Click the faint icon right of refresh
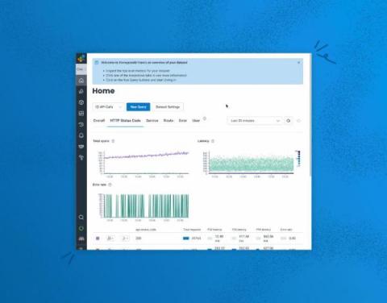This screenshot has width=387, height=303. (x=298, y=121)
